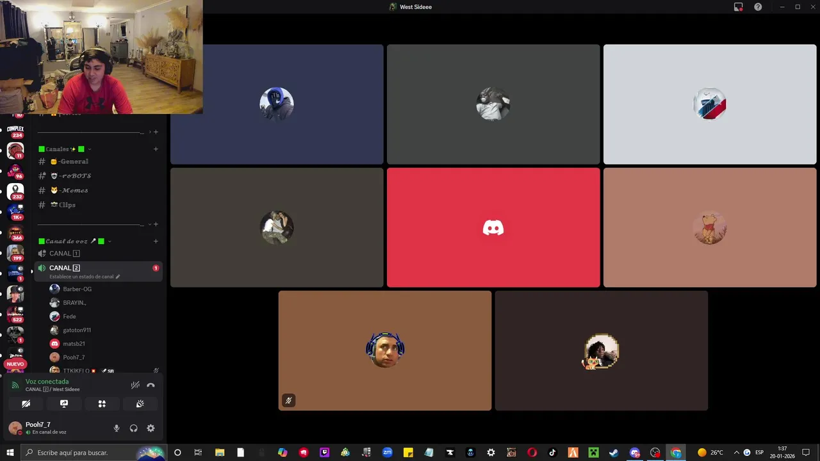Image resolution: width=820 pixels, height=461 pixels.
Task: Join voice channel CANAL 1
Action: pos(97,254)
